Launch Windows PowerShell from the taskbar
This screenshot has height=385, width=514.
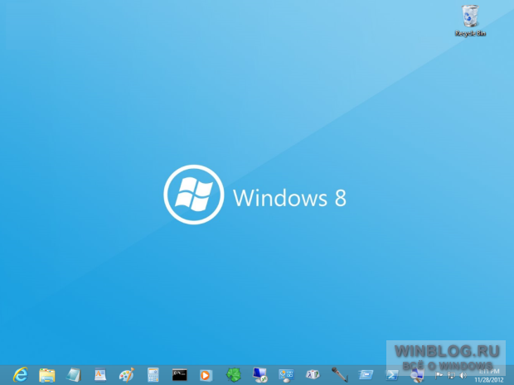pyautogui.click(x=392, y=375)
